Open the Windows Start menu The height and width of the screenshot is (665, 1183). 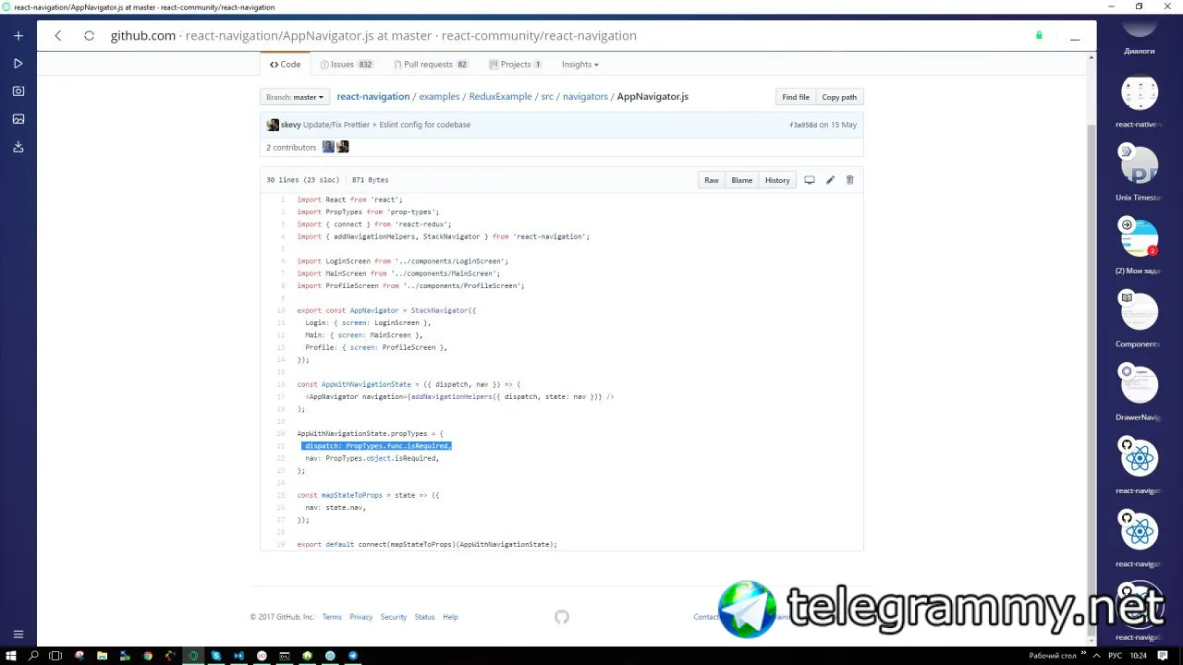pos(12,656)
